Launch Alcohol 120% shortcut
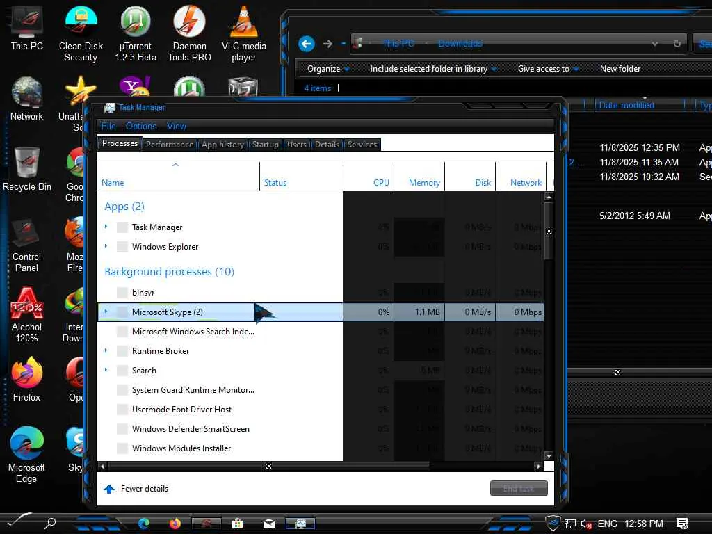Image resolution: width=712 pixels, height=534 pixels. 27,315
